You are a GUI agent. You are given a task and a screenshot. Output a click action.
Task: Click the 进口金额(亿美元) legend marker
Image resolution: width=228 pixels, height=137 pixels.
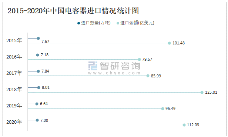point(118,23)
